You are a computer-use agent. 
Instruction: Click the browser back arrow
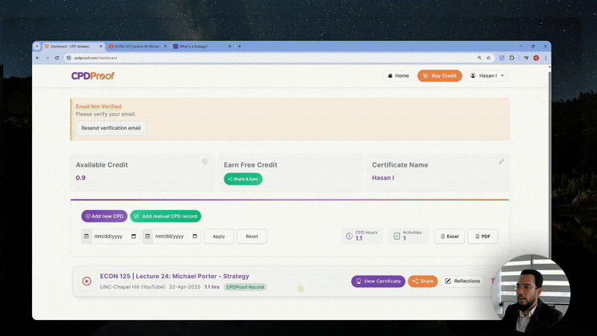(37, 58)
